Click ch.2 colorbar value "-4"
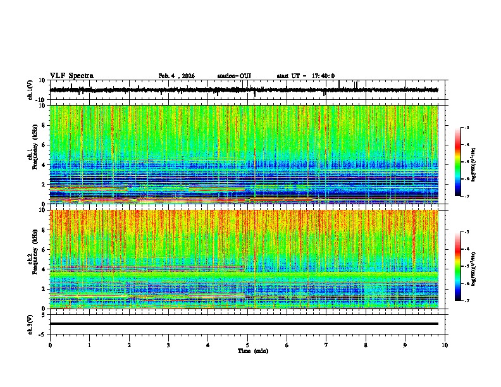 click(x=467, y=249)
